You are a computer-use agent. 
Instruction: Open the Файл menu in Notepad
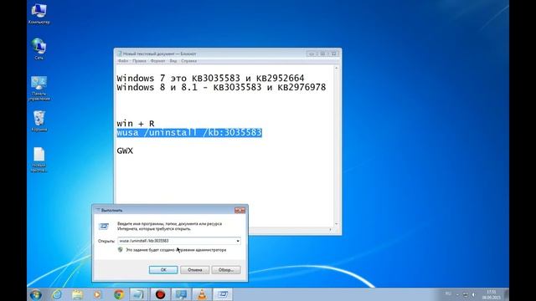(x=123, y=61)
